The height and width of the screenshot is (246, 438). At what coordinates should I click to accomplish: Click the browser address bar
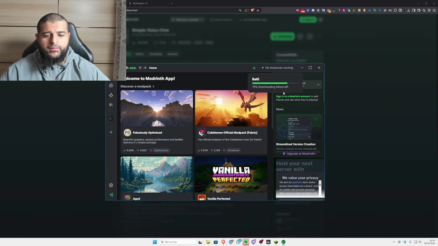(181, 10)
